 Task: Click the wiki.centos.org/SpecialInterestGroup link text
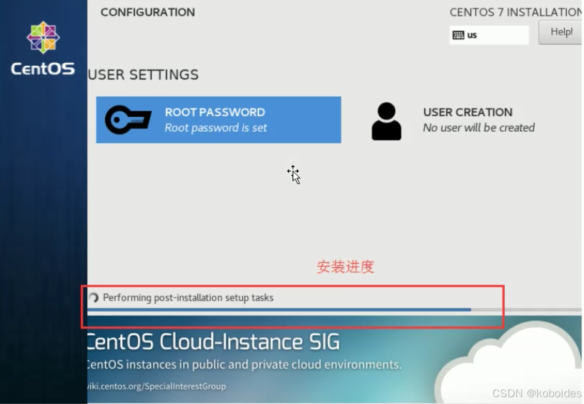coord(156,386)
